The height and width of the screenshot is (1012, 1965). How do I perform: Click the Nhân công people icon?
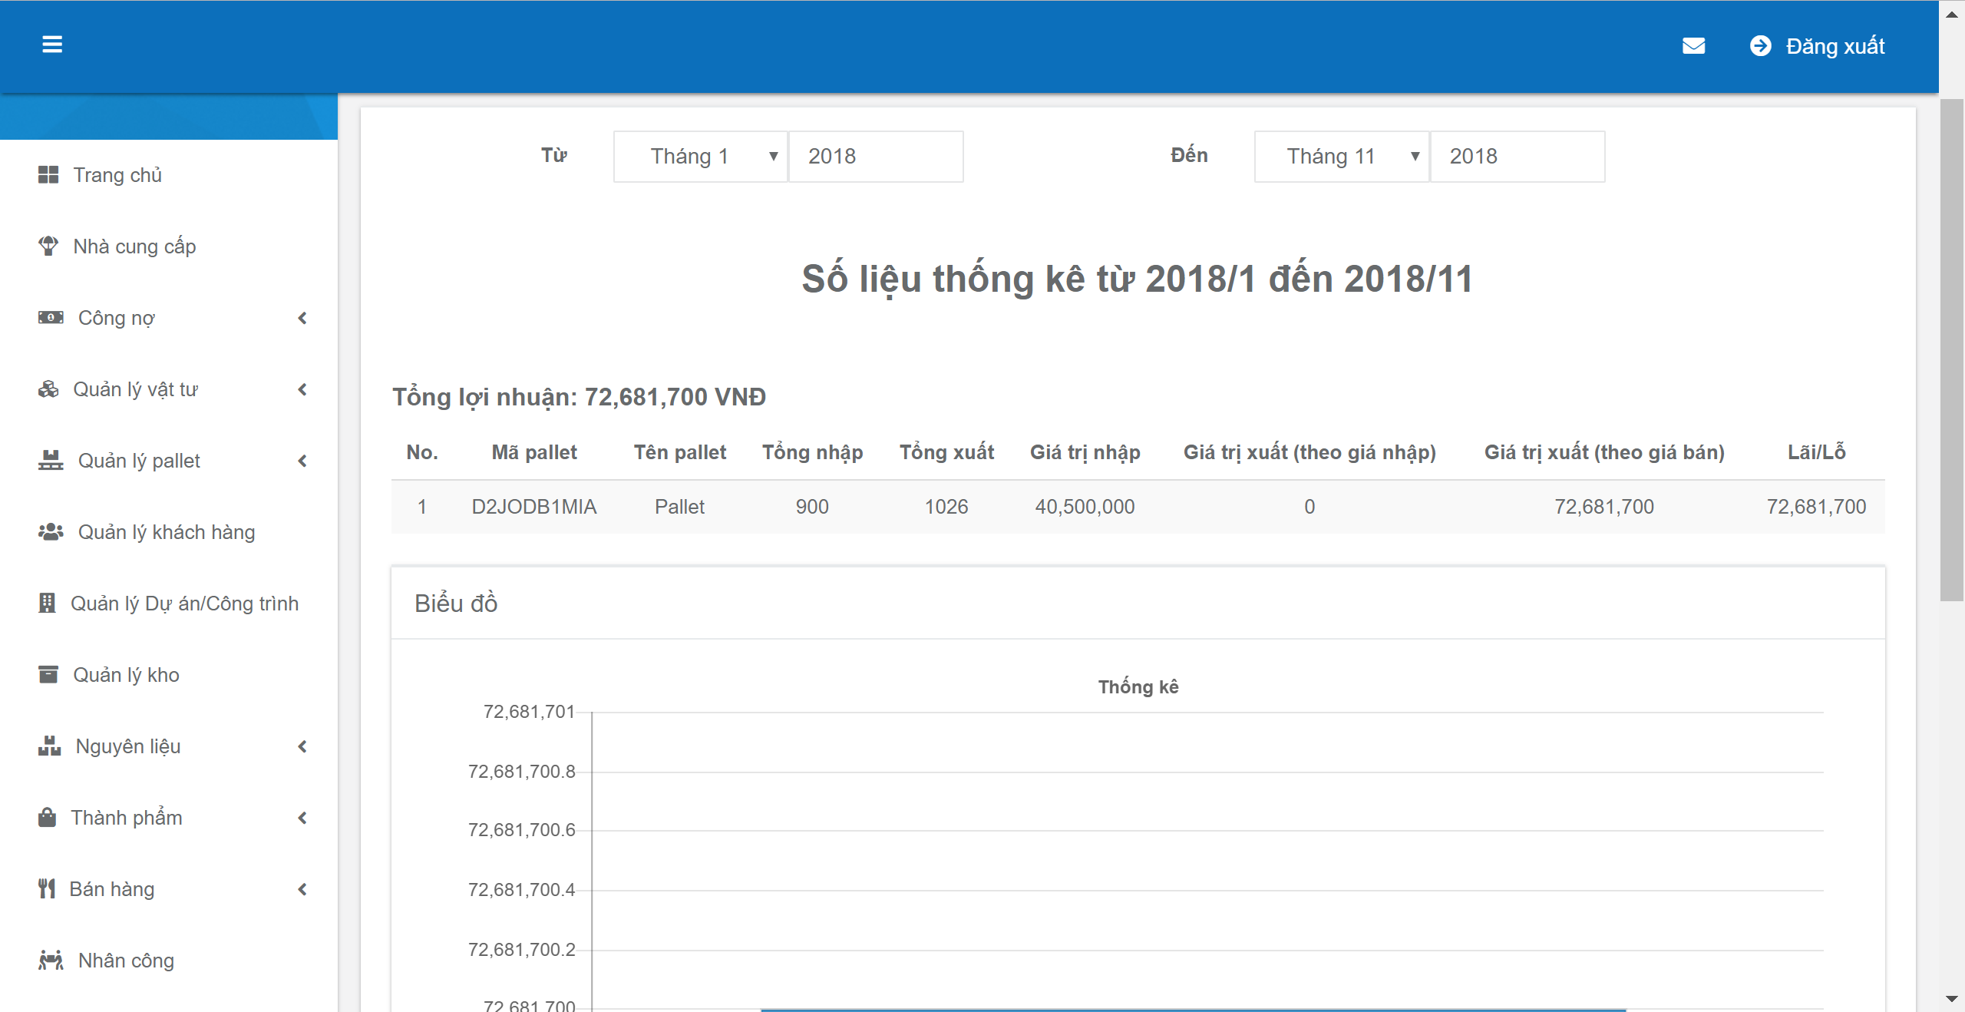pos(51,961)
